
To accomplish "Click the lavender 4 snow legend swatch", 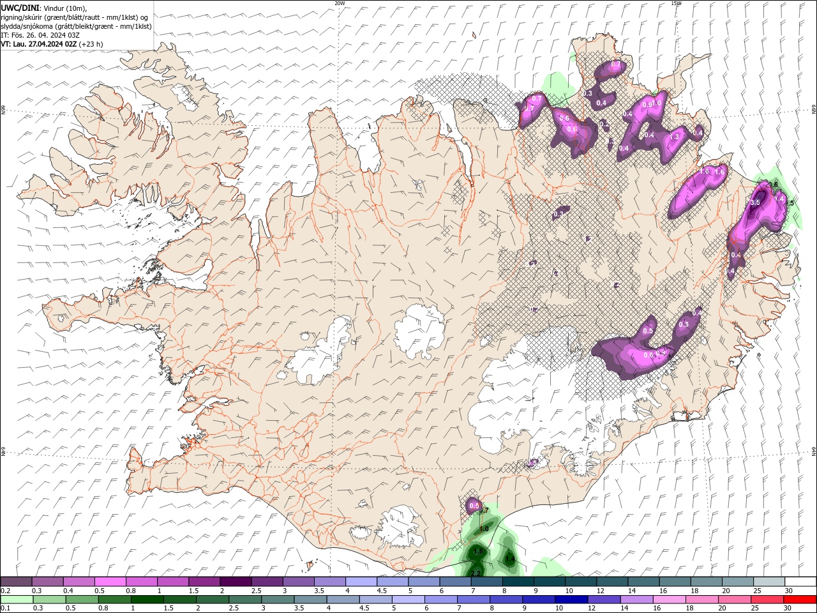I will [361, 582].
